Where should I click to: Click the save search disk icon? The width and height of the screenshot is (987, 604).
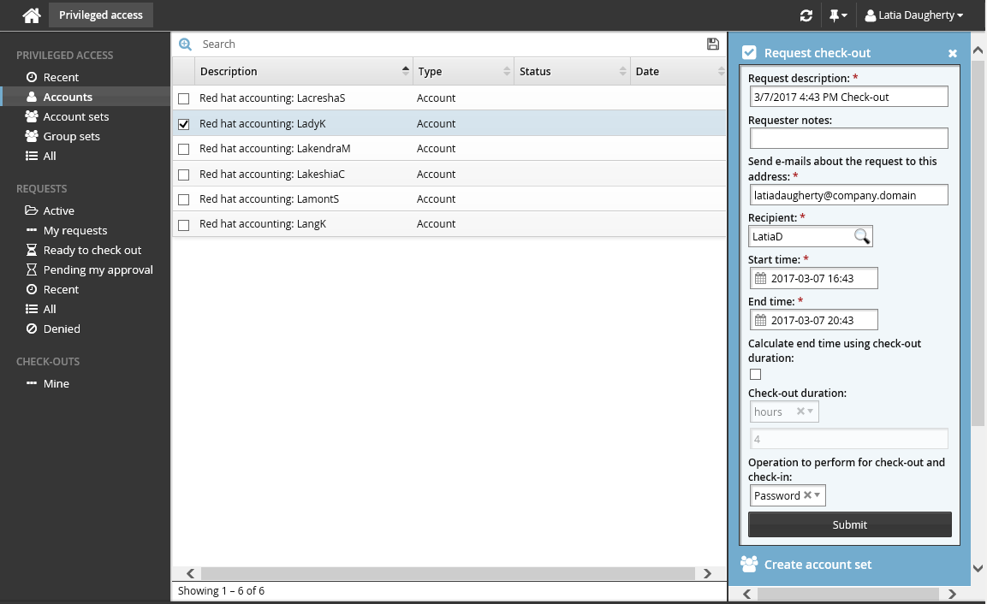tap(713, 44)
